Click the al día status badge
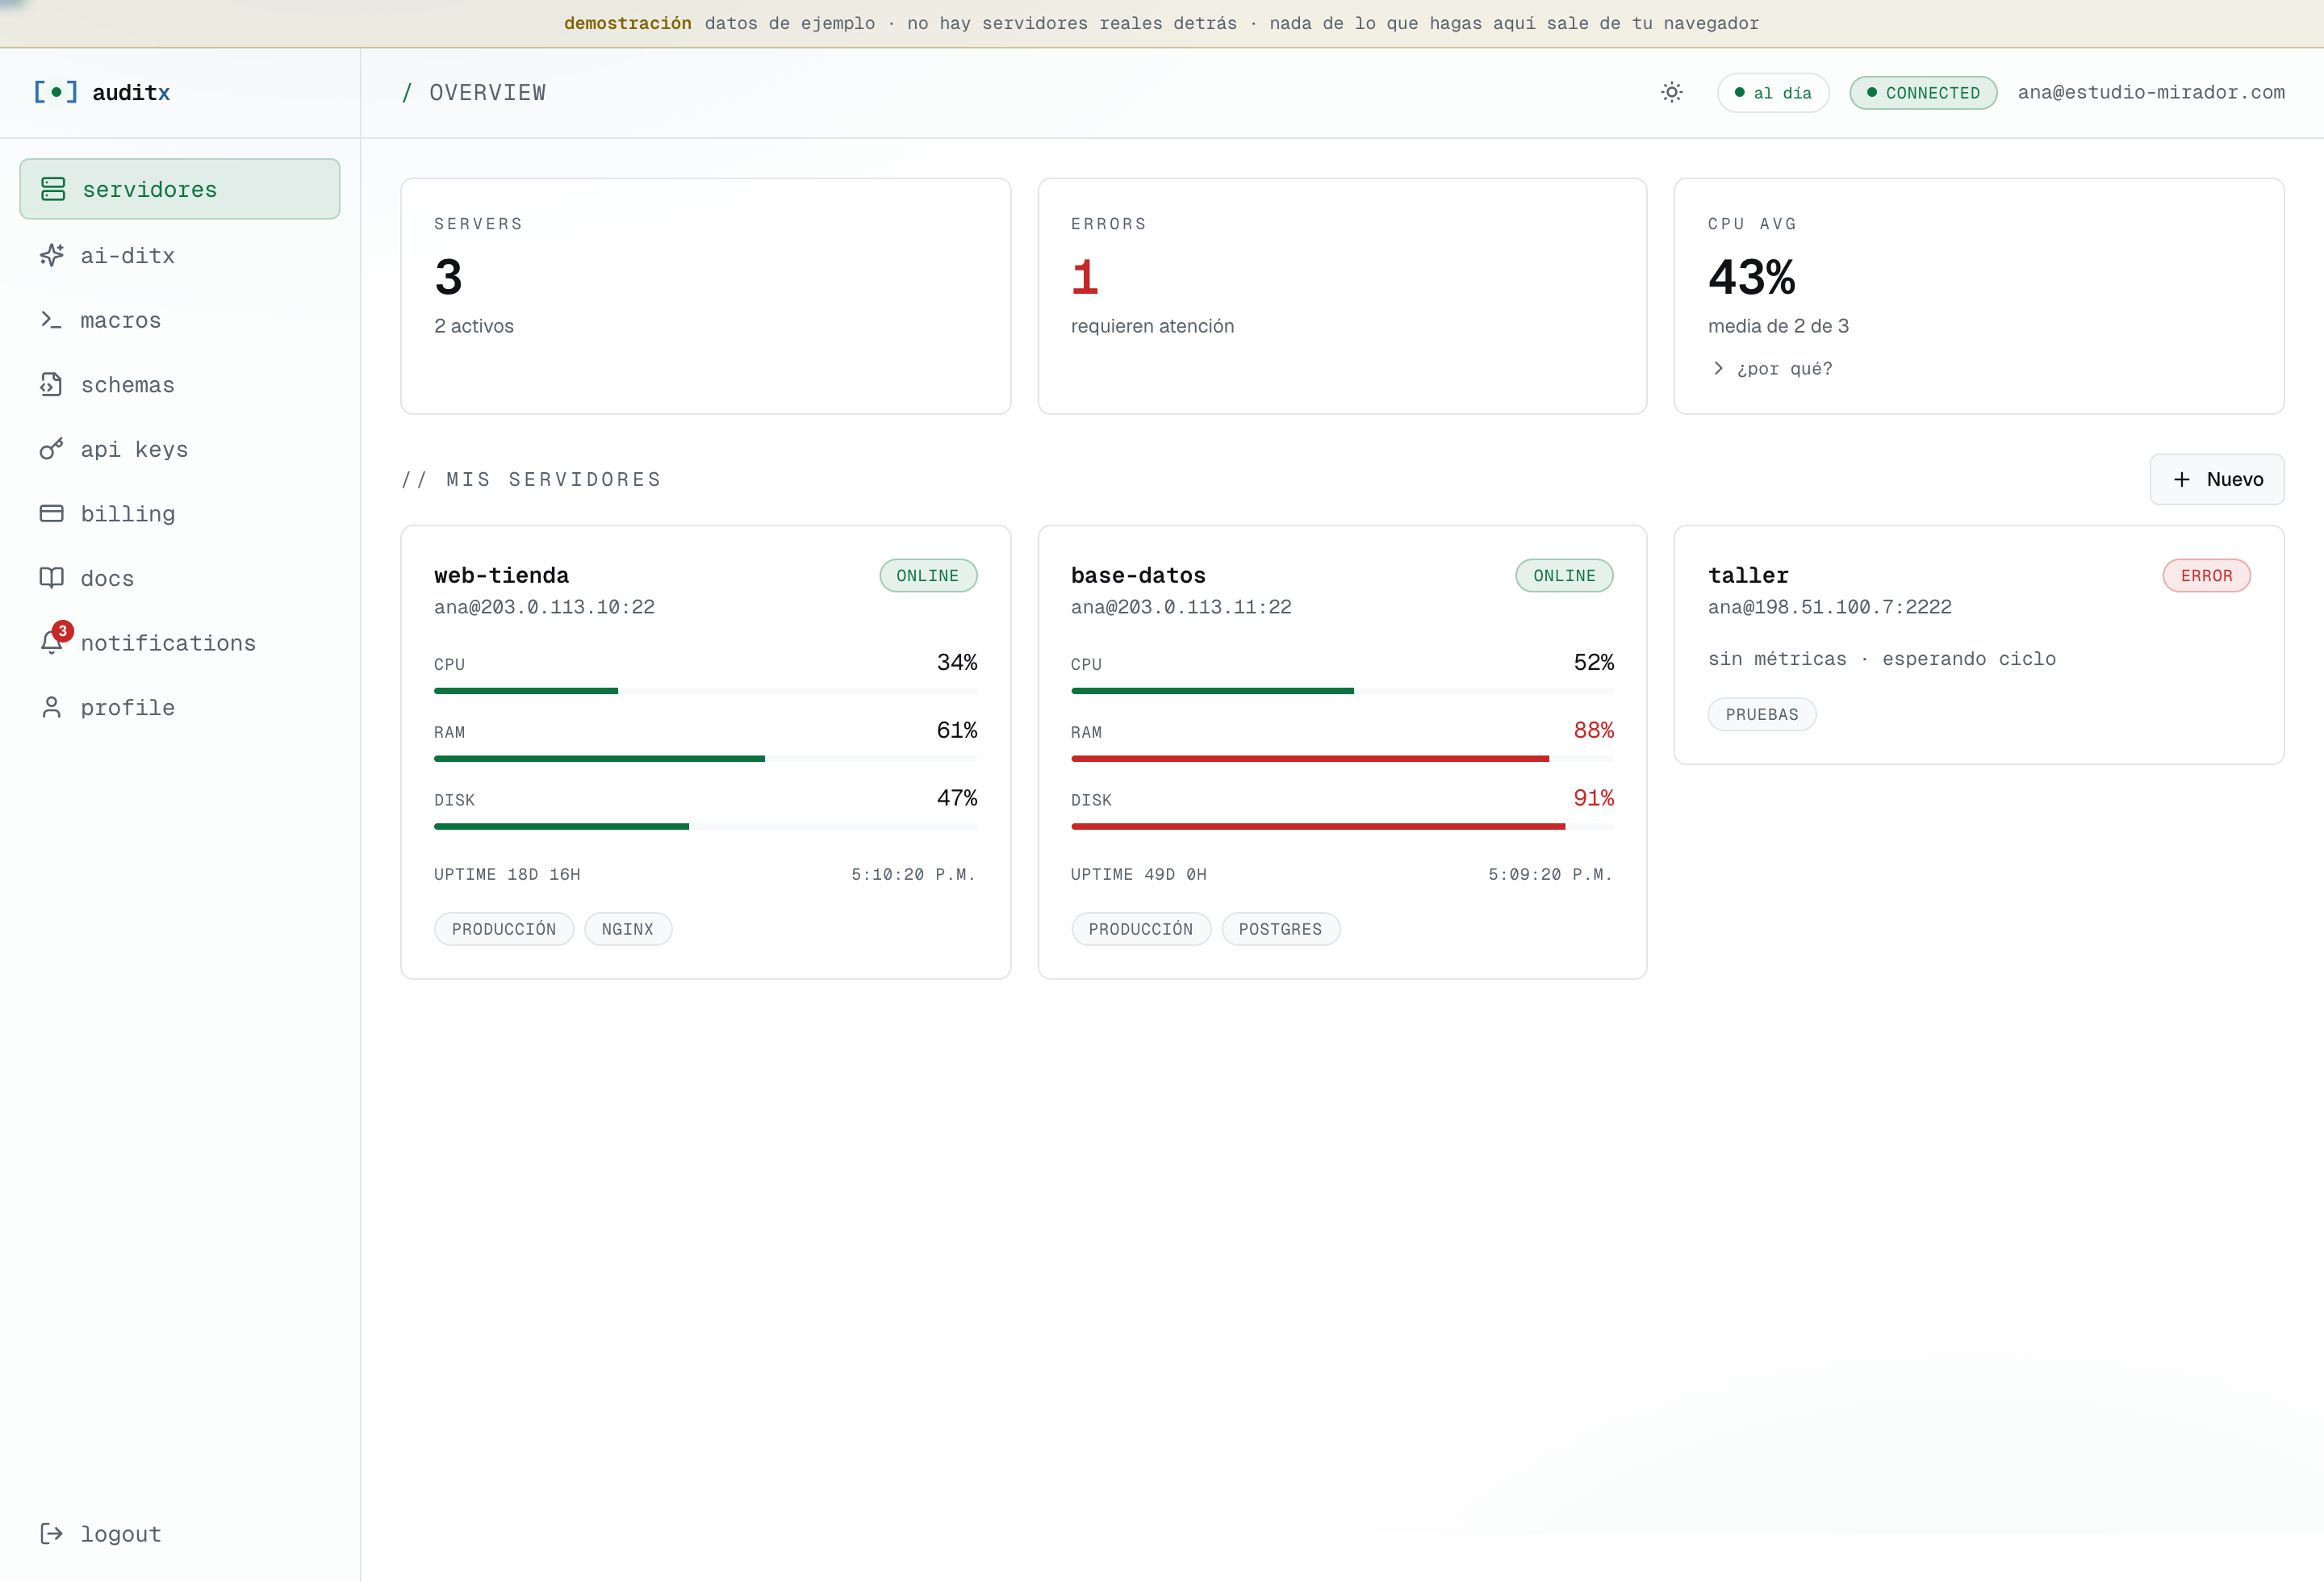2324x1582 pixels. point(1772,92)
